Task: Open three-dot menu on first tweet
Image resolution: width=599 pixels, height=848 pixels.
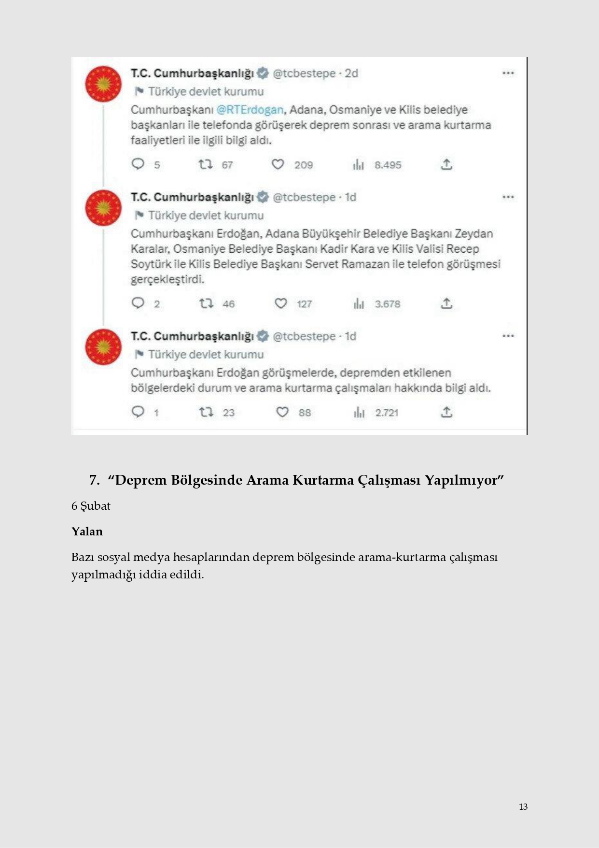Action: coord(508,73)
